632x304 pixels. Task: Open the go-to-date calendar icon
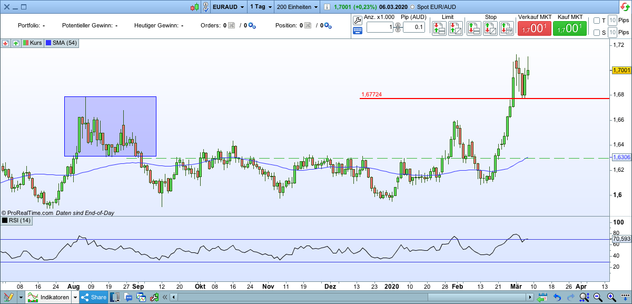(x=543, y=297)
